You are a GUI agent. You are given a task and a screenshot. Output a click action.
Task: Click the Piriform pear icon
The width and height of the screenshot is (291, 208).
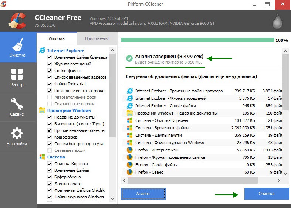pyautogui.click(x=277, y=21)
